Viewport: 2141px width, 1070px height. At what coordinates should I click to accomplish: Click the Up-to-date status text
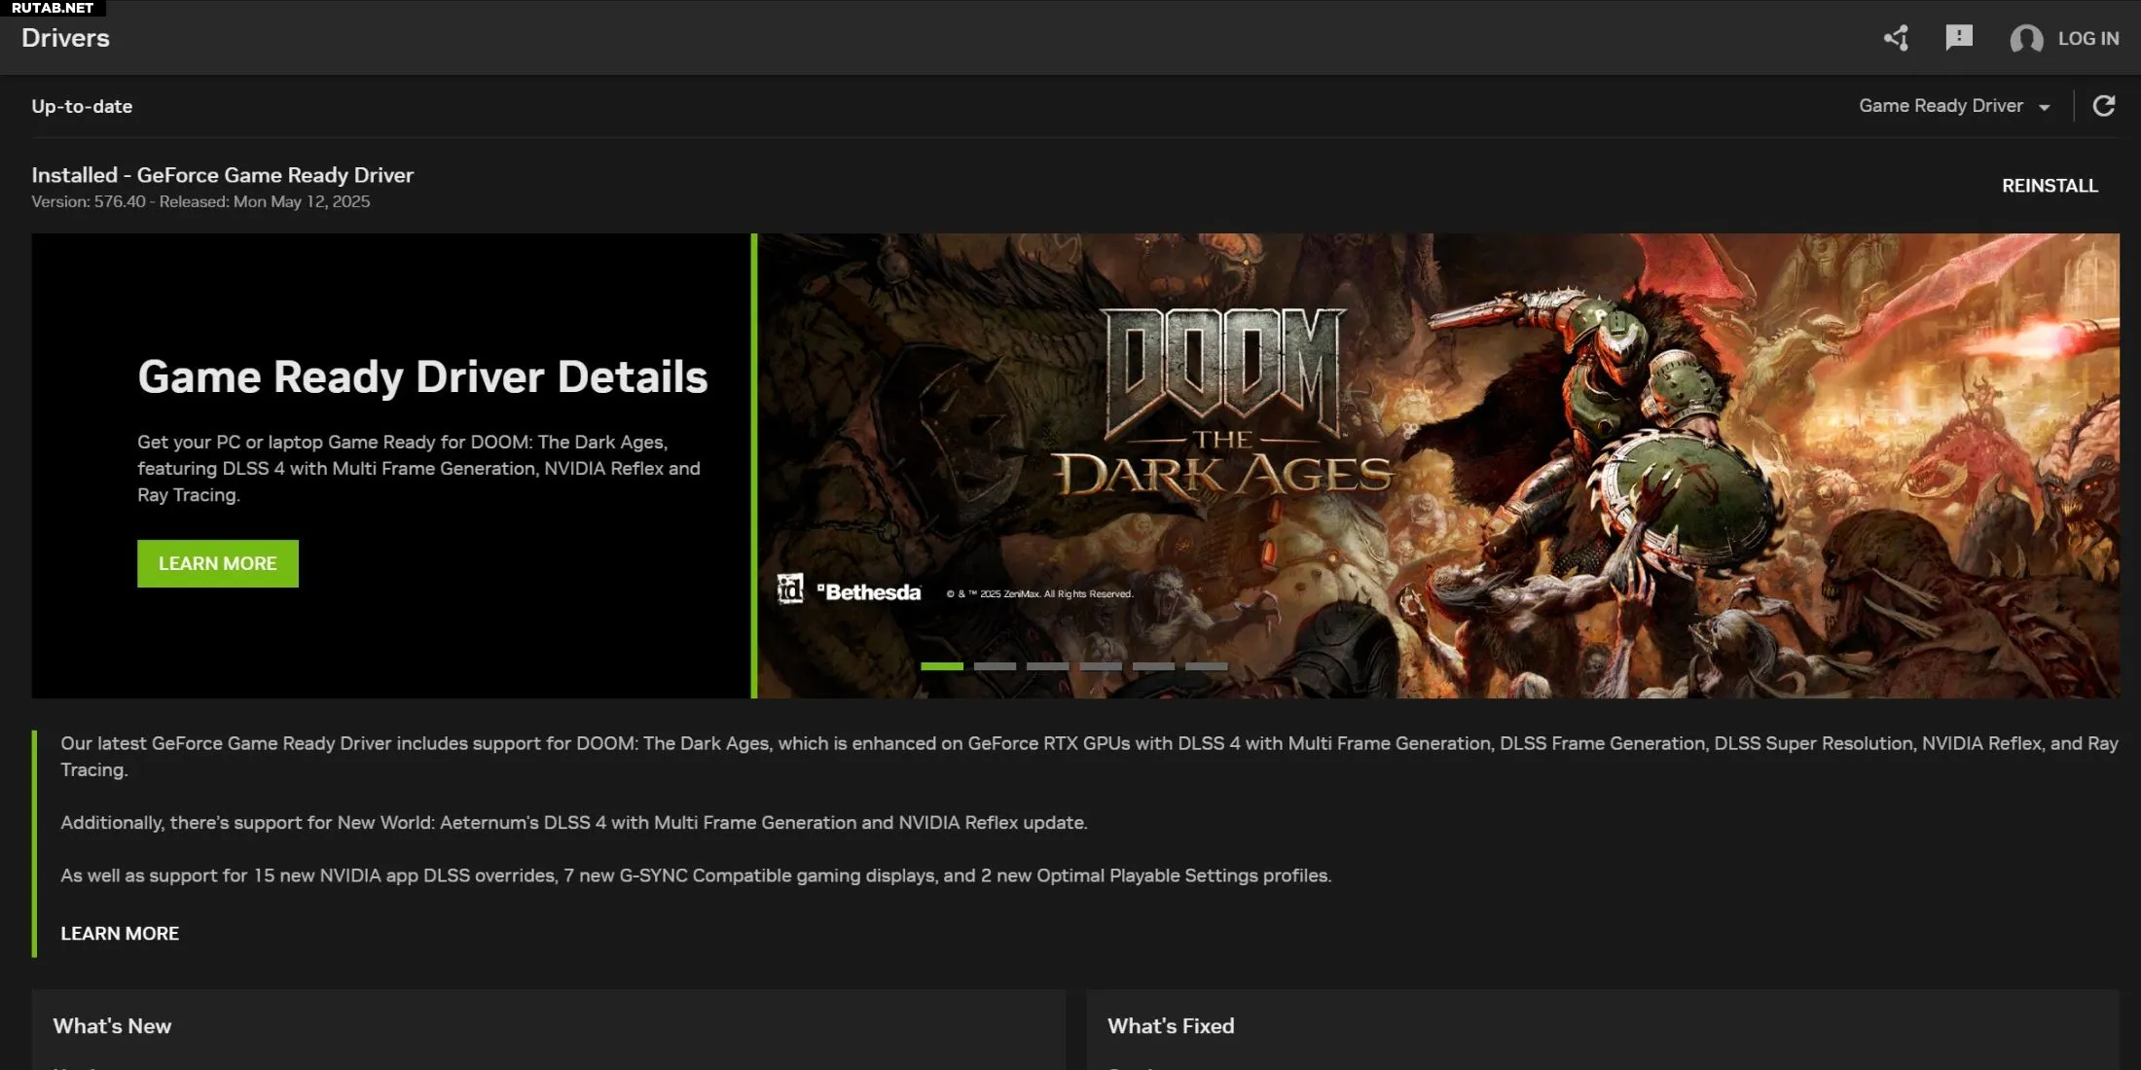click(x=82, y=106)
